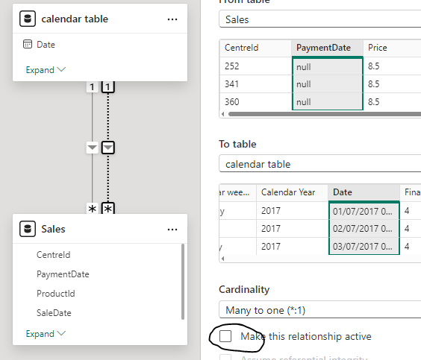
Task: Select CentreId field in Sales card
Action: pyautogui.click(x=53, y=255)
